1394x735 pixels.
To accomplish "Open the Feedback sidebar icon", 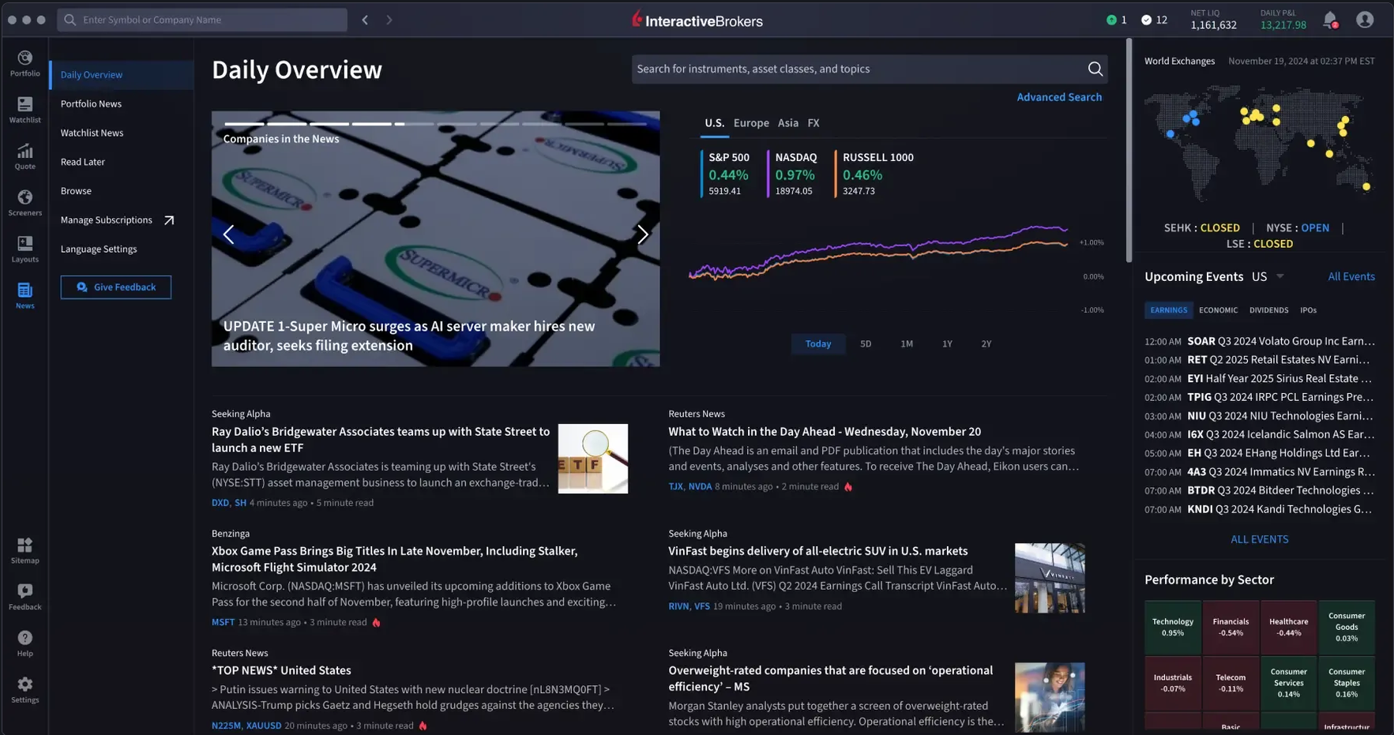I will [24, 598].
